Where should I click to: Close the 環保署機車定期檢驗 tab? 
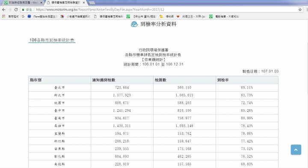pos(84,3)
